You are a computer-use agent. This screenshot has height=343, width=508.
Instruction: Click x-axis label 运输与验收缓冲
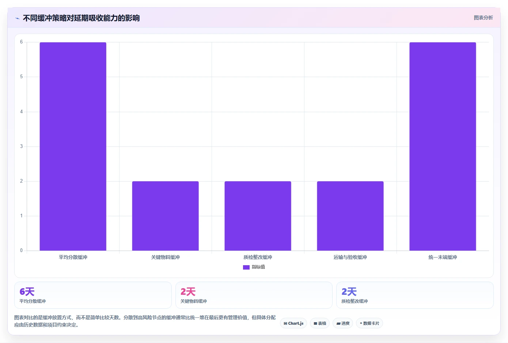tap(350, 257)
